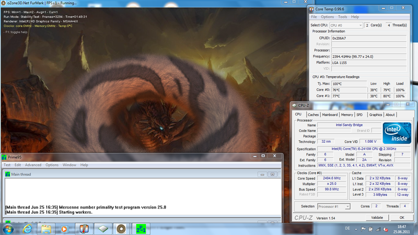The height and width of the screenshot is (235, 418).
Task: Click the FurMark title bar icon
Action: (3, 3)
